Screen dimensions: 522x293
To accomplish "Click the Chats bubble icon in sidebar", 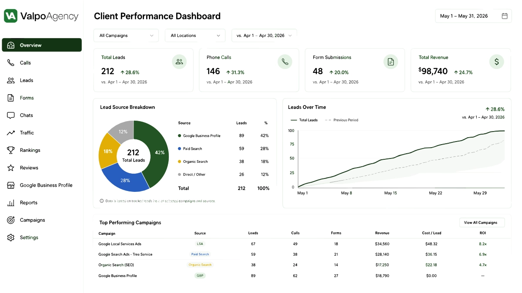I will [x=11, y=115].
